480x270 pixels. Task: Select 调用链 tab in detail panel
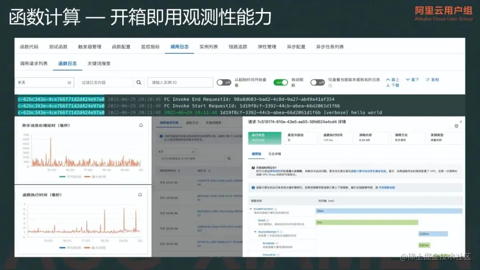(x=256, y=154)
